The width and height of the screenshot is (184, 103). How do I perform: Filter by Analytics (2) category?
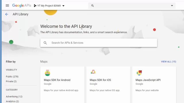pos(12,101)
